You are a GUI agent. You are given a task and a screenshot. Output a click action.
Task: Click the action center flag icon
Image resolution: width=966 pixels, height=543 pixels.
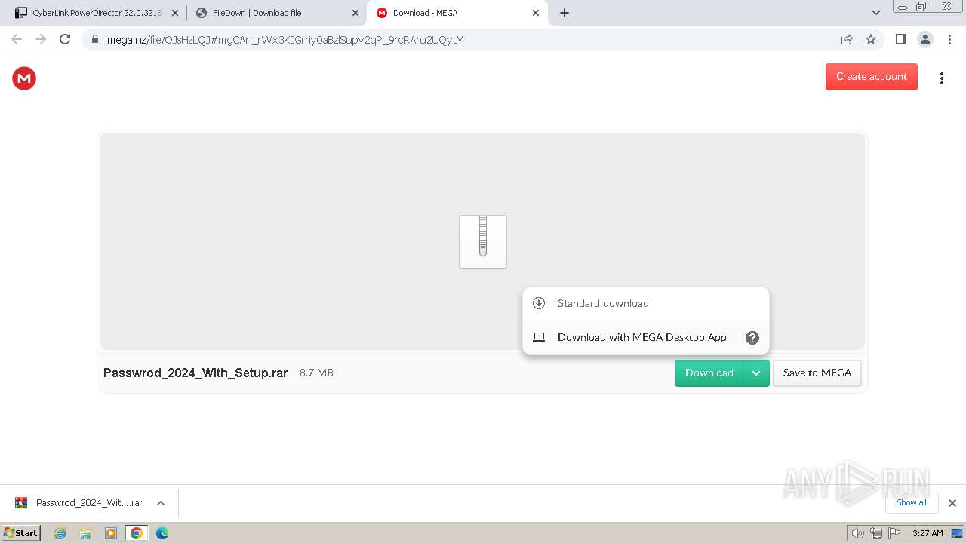tap(894, 533)
